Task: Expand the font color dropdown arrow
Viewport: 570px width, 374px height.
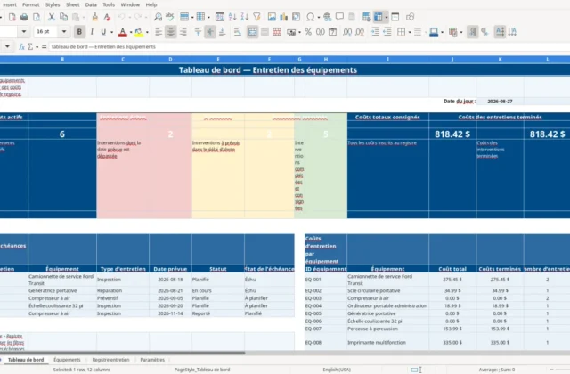Action: (x=131, y=32)
